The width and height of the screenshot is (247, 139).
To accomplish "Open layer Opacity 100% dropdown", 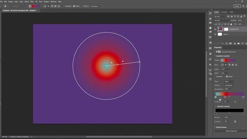I will point(244,20).
